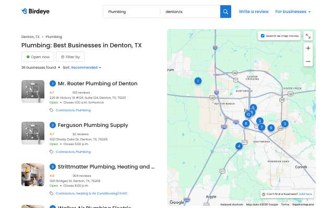Click Terms link in map footer
334x208 pixels.
(285, 204)
